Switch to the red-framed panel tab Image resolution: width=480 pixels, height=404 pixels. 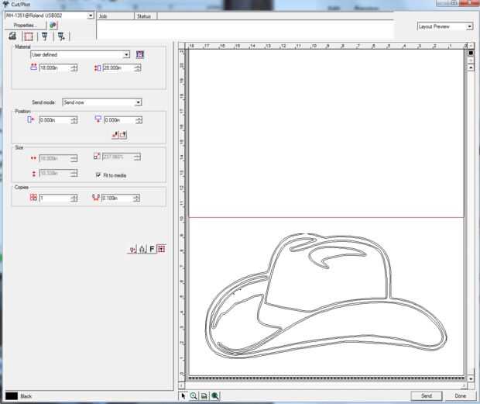point(29,36)
